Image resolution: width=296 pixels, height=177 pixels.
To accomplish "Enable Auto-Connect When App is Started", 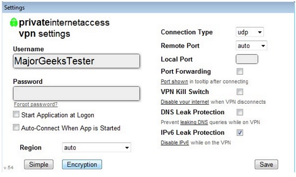I will click(x=16, y=127).
